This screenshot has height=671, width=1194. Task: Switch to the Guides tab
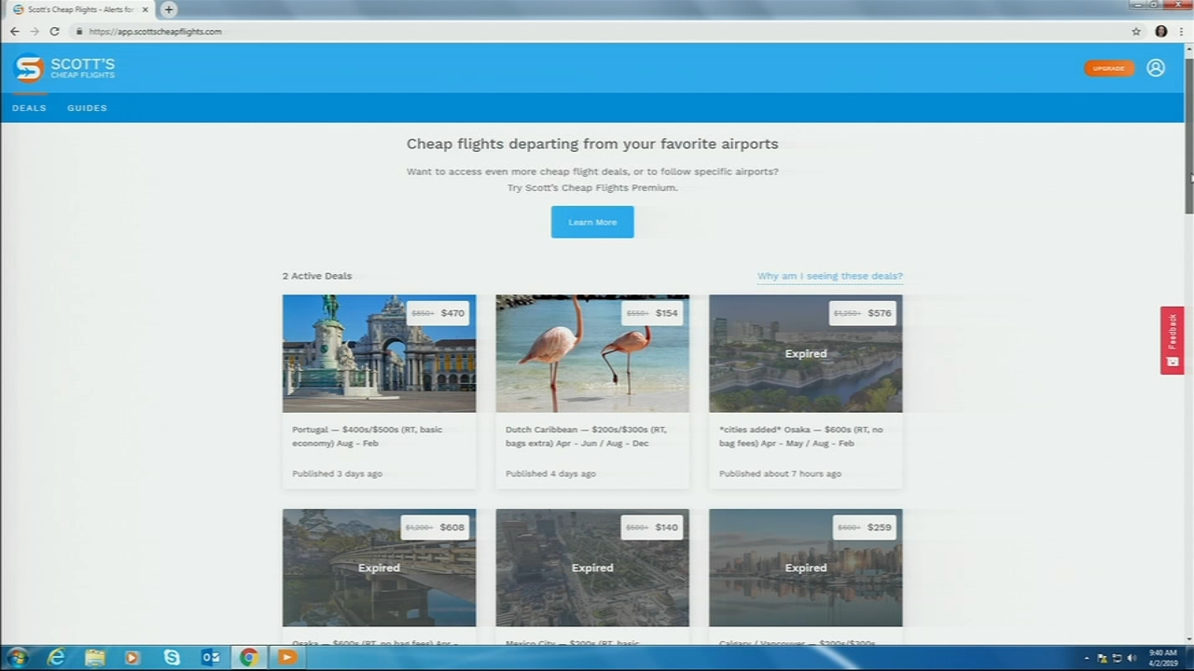[87, 108]
